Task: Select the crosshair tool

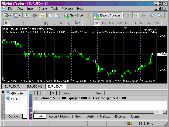Action: point(14,23)
